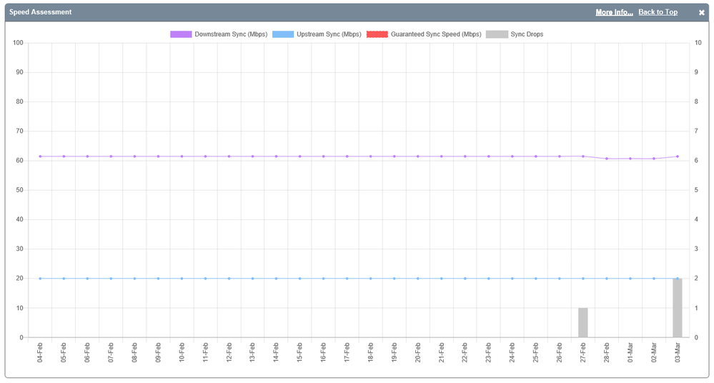Select the 03-Mar sync drop bar
The width and height of the screenshot is (714, 383).
678,308
